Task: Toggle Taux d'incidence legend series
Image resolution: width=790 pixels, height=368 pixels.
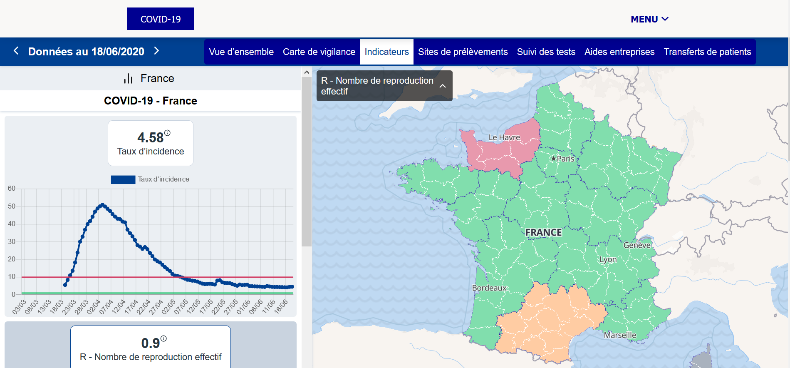Action: pyautogui.click(x=150, y=179)
